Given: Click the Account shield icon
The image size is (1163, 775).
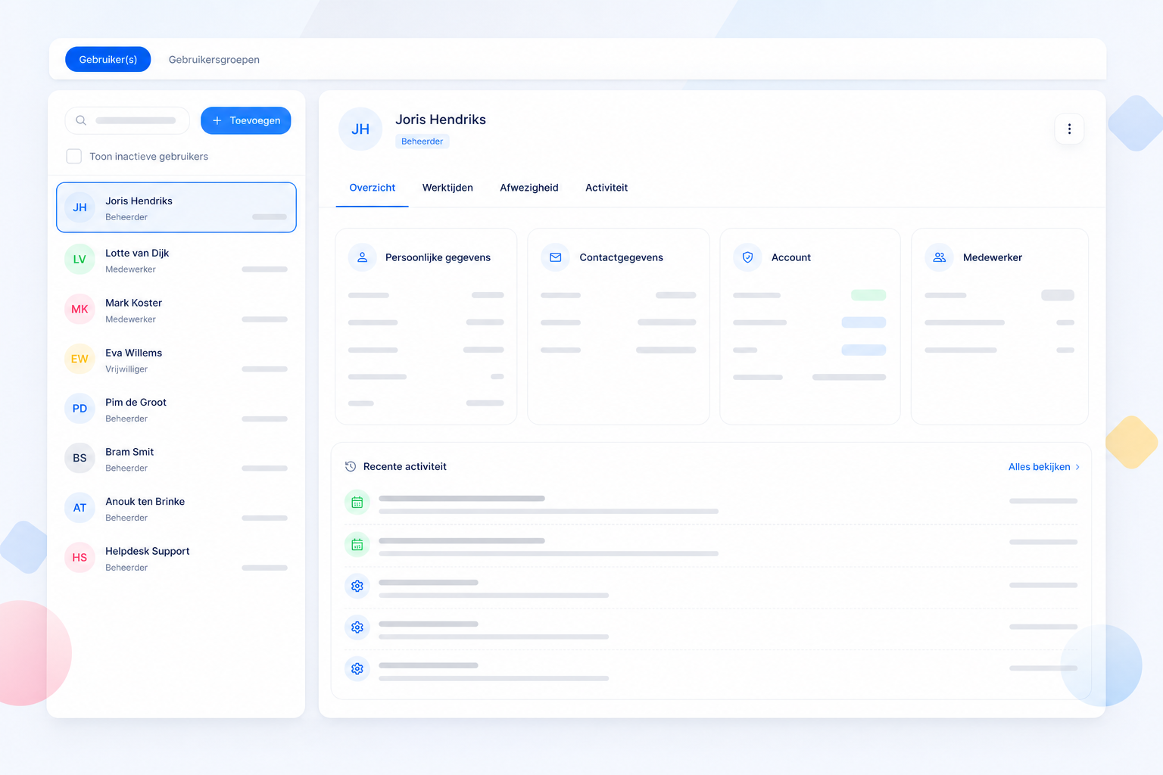Looking at the screenshot, I should tap(747, 257).
